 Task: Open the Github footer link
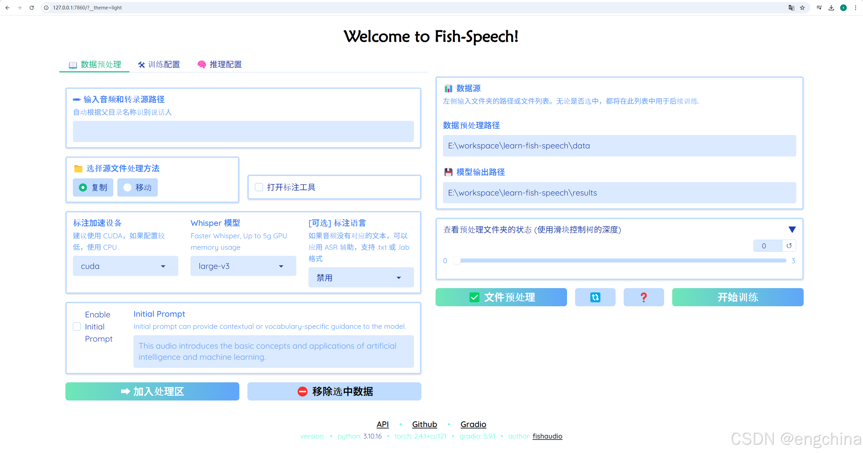pos(424,424)
